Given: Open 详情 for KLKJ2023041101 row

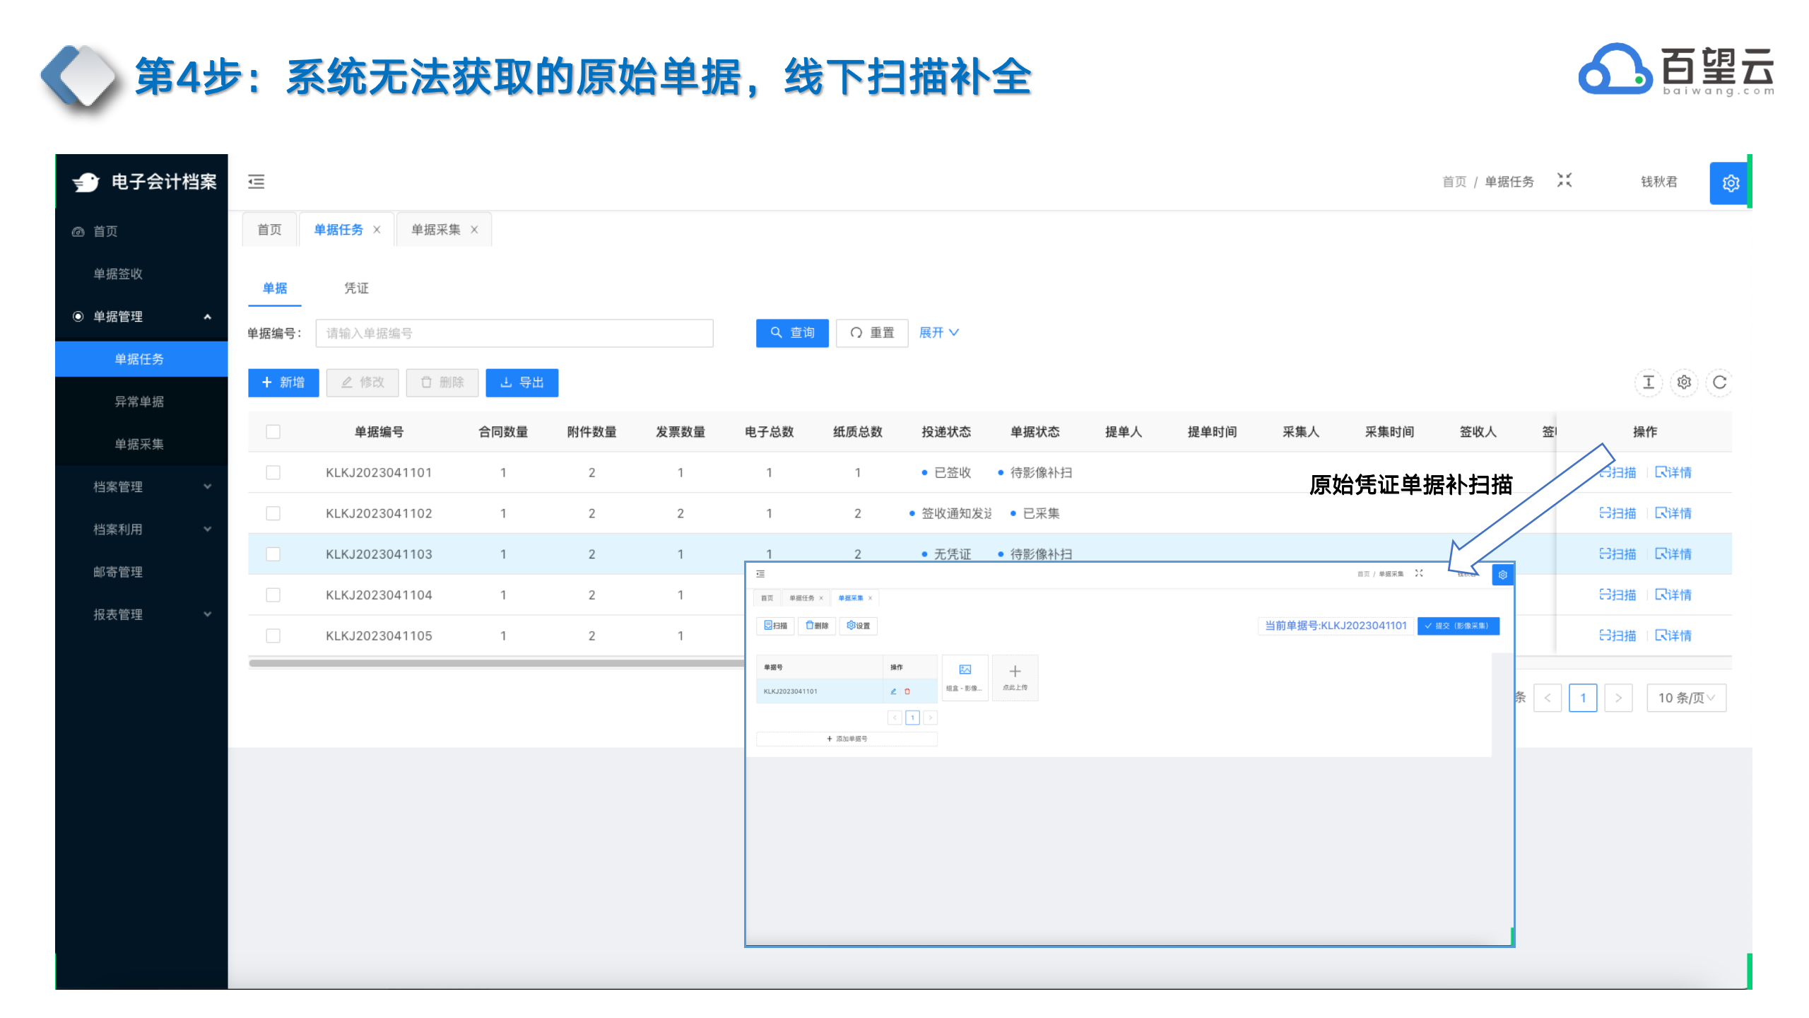Looking at the screenshot, I should pos(1673,472).
